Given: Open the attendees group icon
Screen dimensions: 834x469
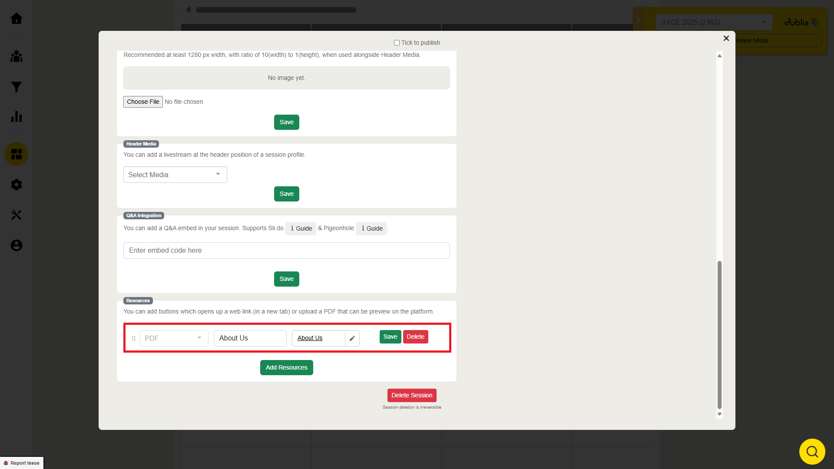Looking at the screenshot, I should tap(17, 56).
